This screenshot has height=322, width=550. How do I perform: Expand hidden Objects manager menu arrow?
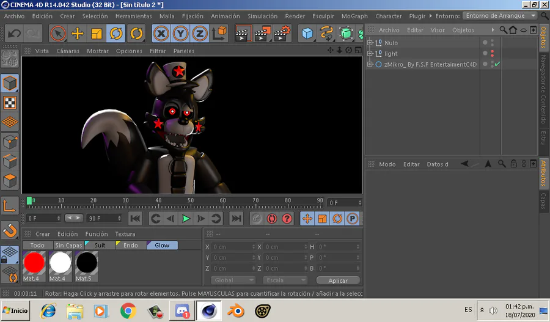tap(493, 30)
